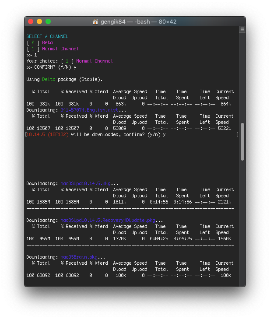Click the '1560k' current speed value
270x319 pixels.
tap(224, 238)
